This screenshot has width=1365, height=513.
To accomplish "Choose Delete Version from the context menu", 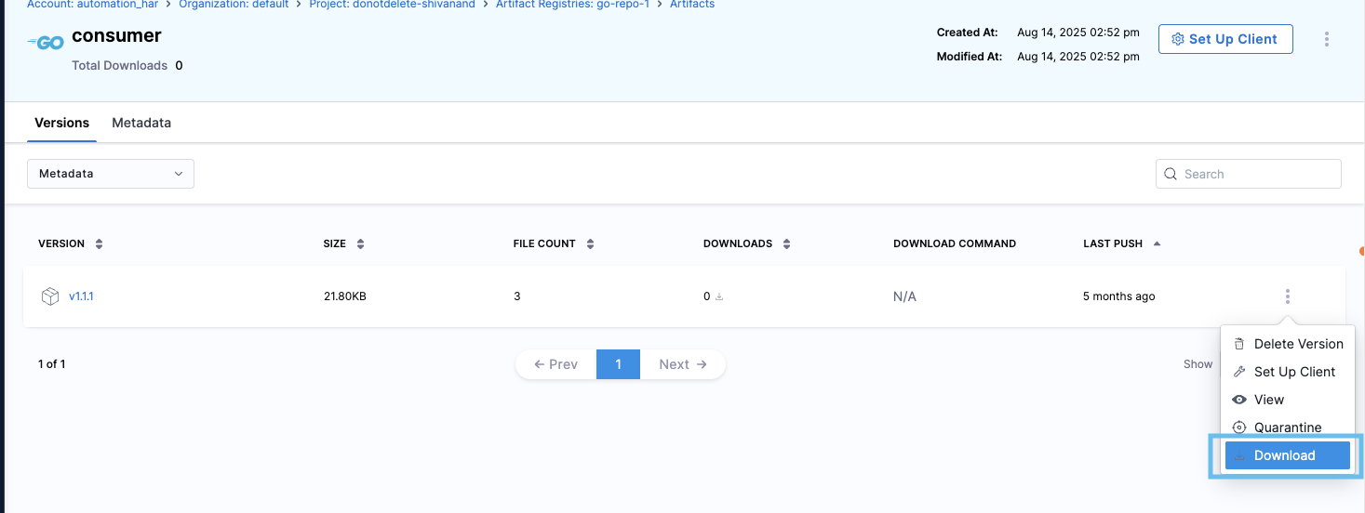I will coord(1297,344).
